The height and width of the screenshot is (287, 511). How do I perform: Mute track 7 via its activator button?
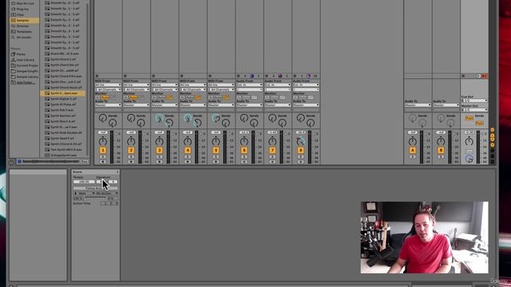[272, 150]
